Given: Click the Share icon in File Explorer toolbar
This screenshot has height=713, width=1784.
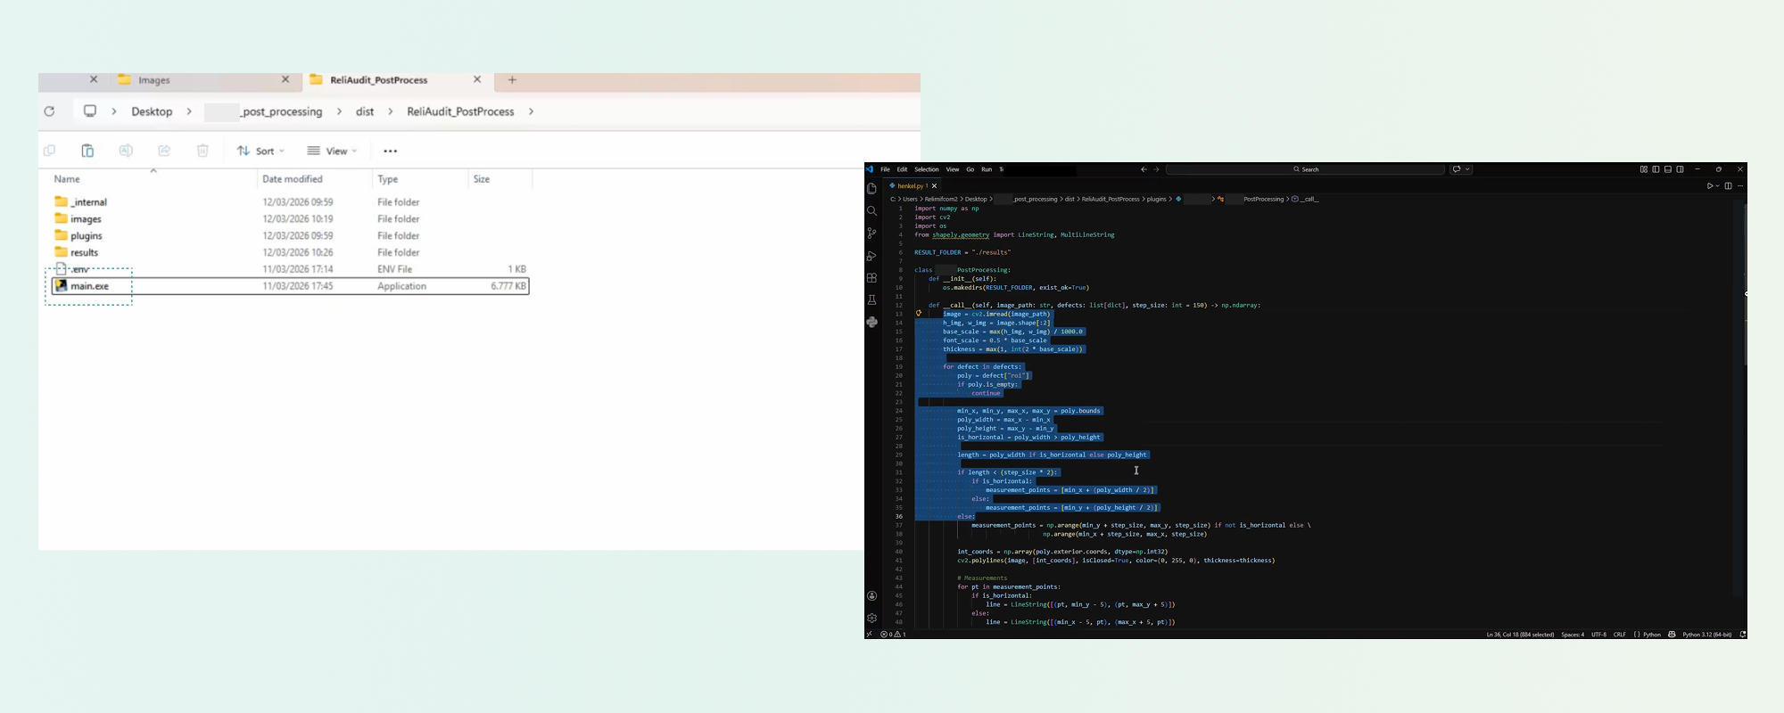Looking at the screenshot, I should [164, 151].
